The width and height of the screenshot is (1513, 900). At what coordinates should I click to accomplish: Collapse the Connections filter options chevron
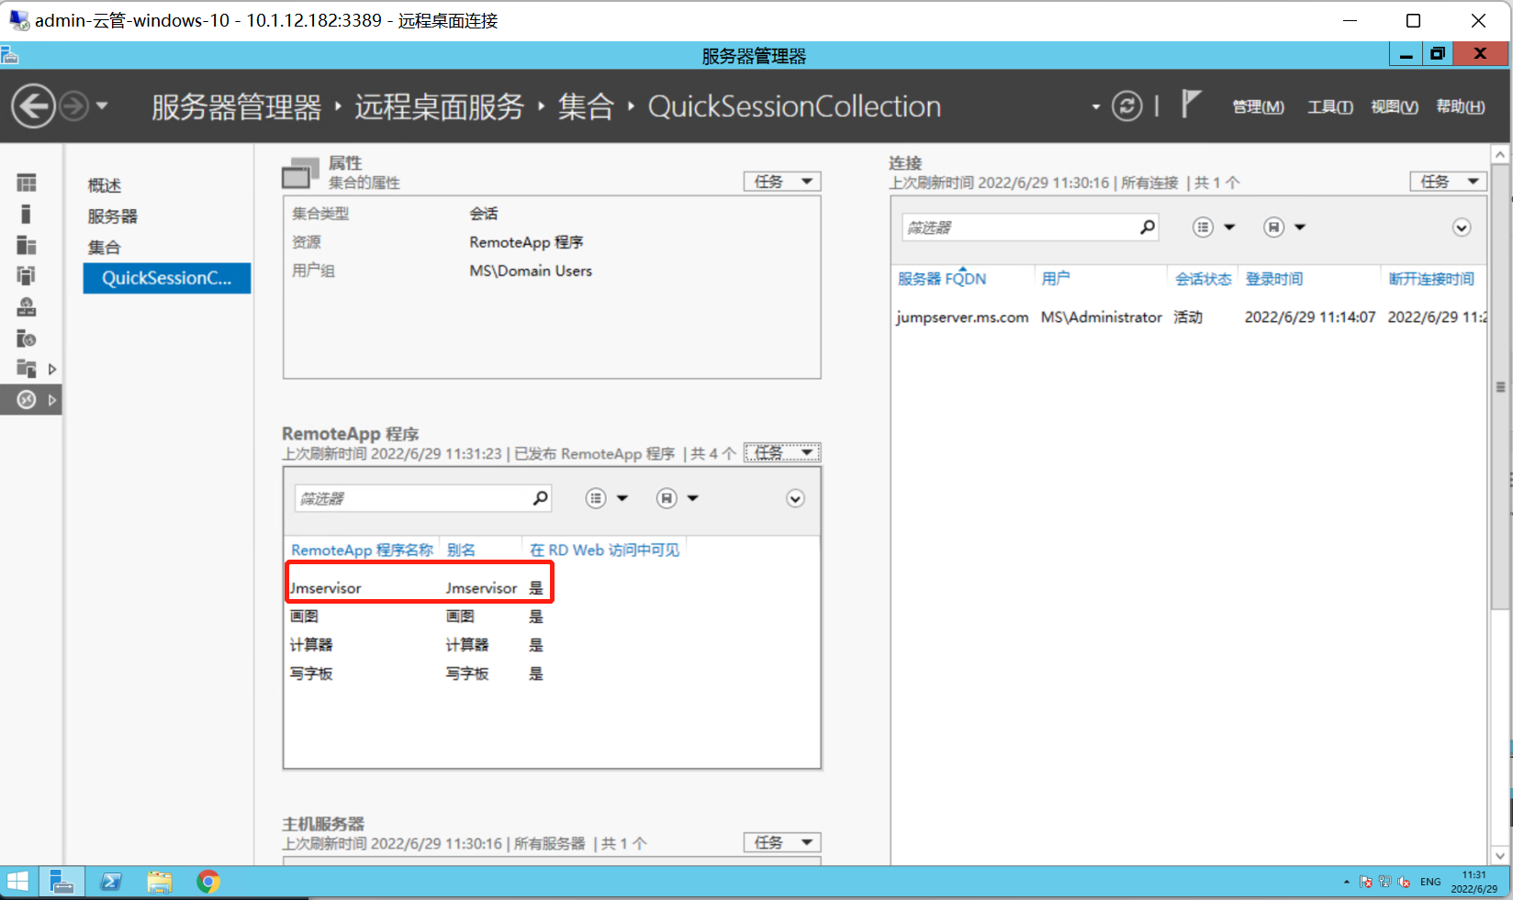[x=1462, y=227]
